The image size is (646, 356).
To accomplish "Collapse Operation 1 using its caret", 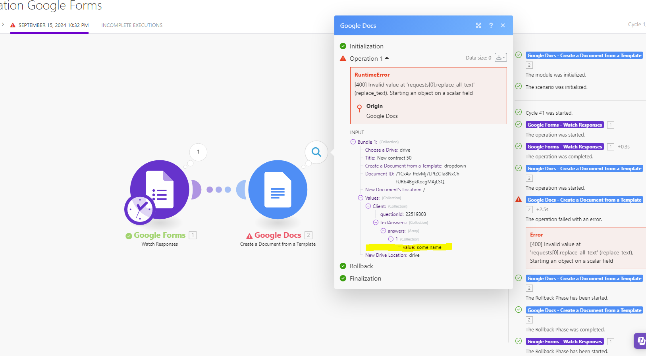I will (x=387, y=58).
